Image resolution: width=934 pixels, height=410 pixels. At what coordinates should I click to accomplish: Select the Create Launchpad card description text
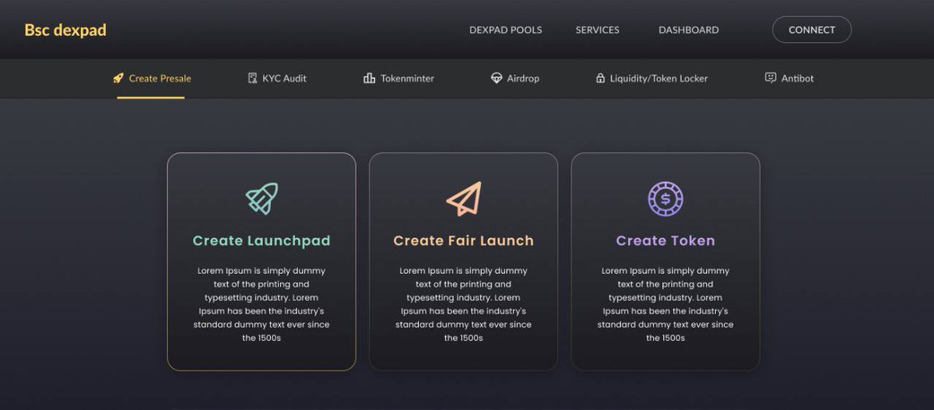click(x=262, y=304)
